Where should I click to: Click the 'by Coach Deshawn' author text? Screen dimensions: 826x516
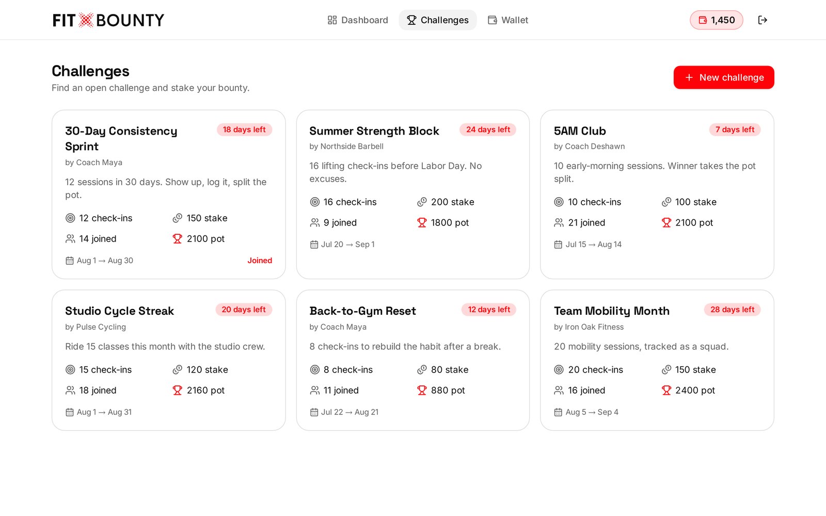coord(589,147)
